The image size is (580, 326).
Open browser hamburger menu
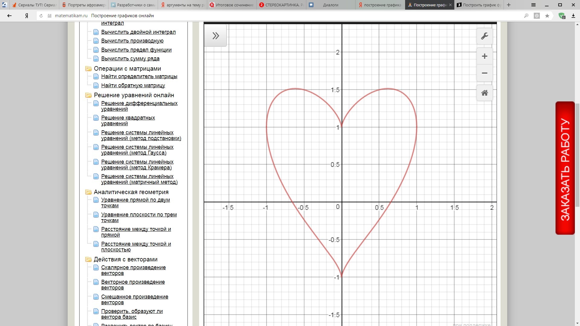click(533, 5)
